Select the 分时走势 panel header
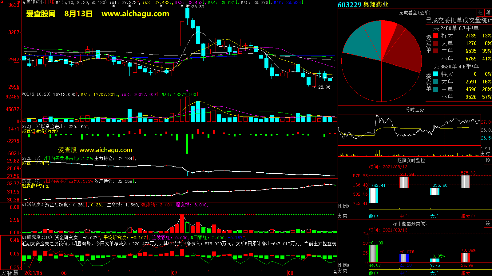 point(415,109)
